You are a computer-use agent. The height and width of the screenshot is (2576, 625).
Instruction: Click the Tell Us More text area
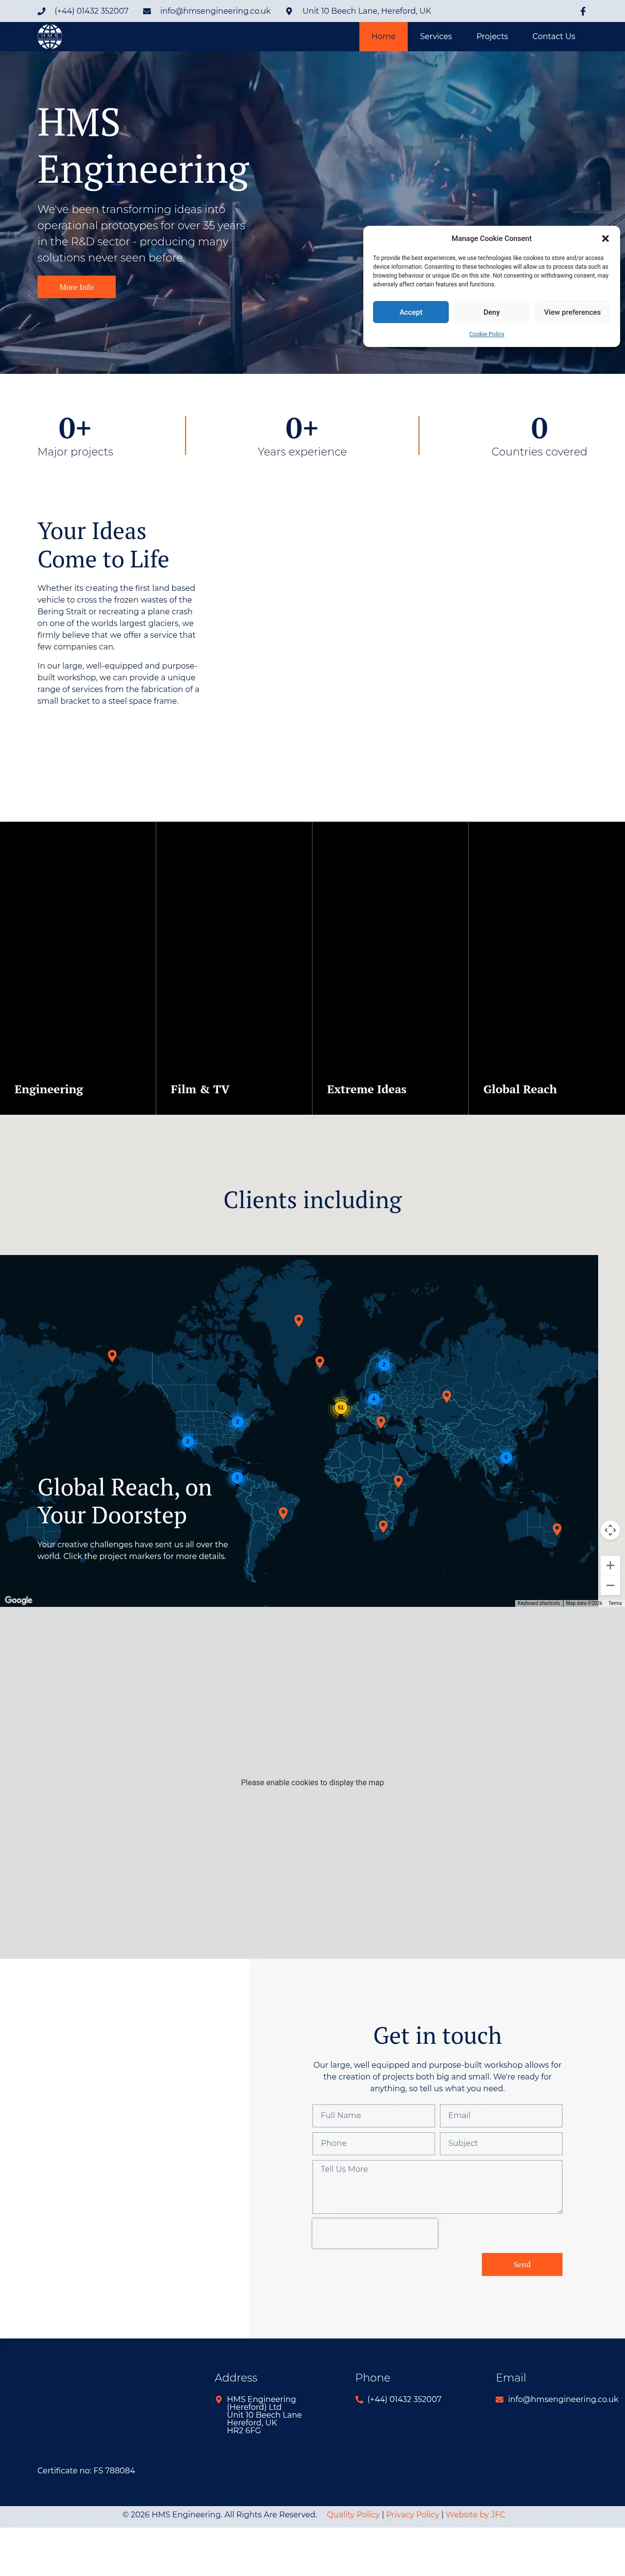point(437,2186)
